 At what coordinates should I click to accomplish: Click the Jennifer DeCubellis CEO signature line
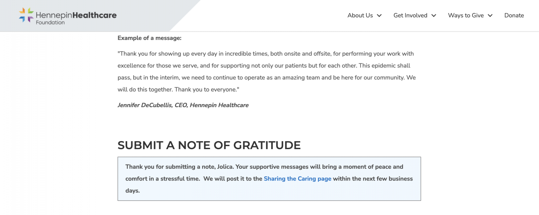coord(183,105)
